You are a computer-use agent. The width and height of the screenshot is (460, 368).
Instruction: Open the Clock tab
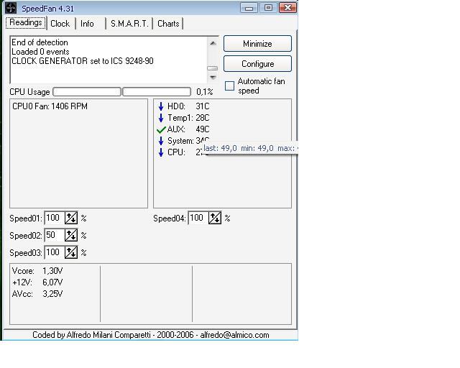pyautogui.click(x=60, y=24)
